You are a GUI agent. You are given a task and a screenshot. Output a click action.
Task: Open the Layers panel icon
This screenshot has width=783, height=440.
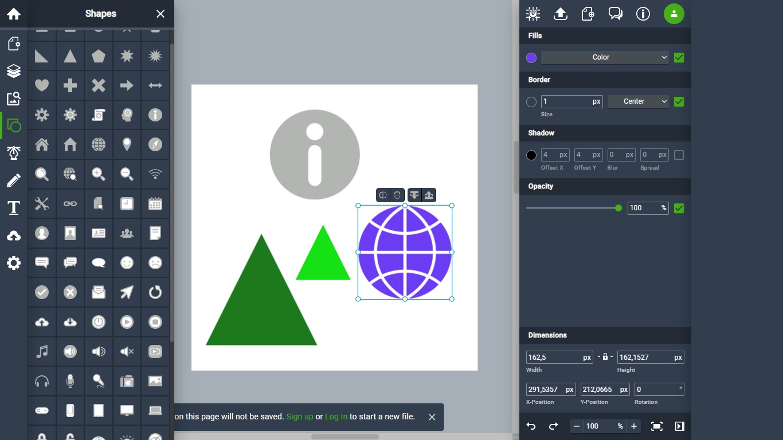pos(14,71)
